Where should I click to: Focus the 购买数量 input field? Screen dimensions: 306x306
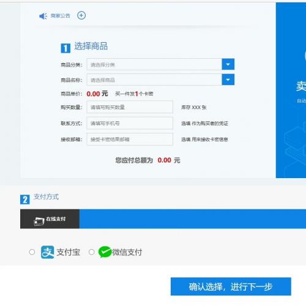(x=130, y=107)
